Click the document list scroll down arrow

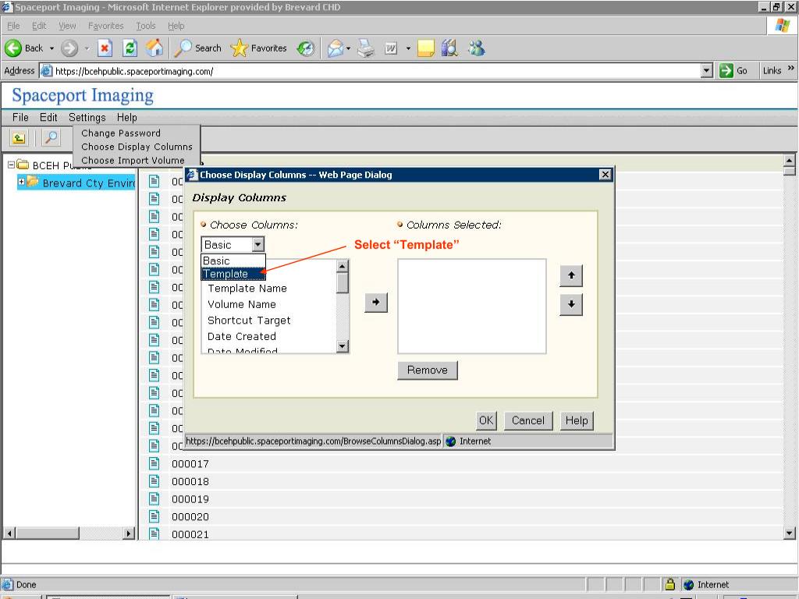[x=790, y=533]
